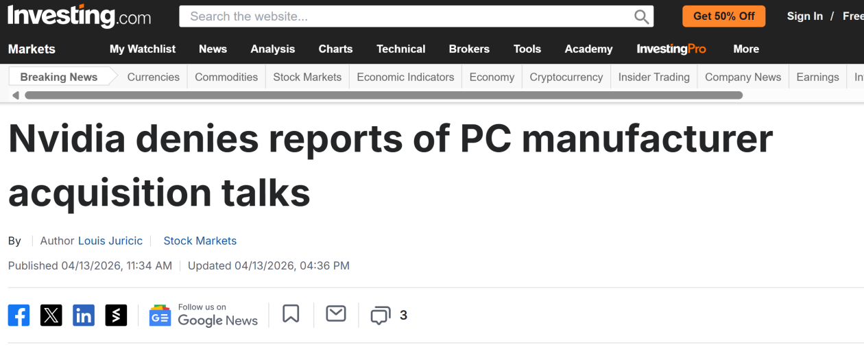Go to the InvestingPro section
The image size is (864, 356).
click(x=671, y=49)
